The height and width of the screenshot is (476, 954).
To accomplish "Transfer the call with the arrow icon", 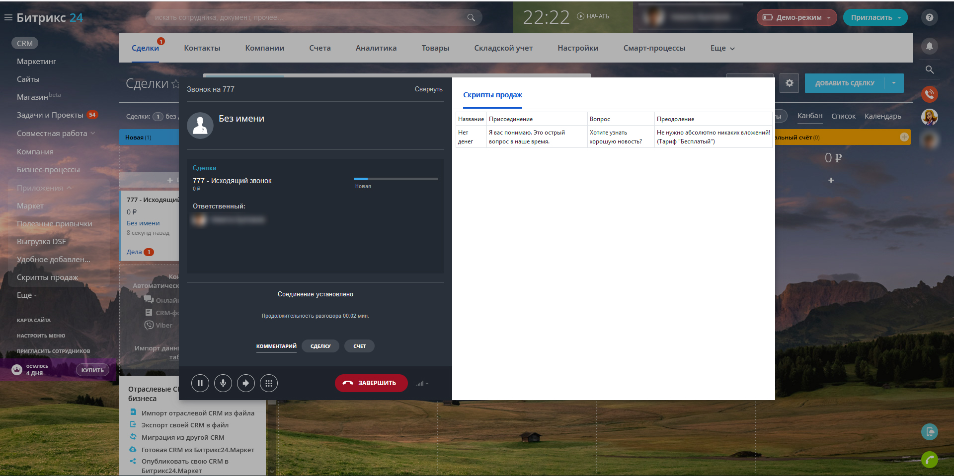I will [x=246, y=383].
